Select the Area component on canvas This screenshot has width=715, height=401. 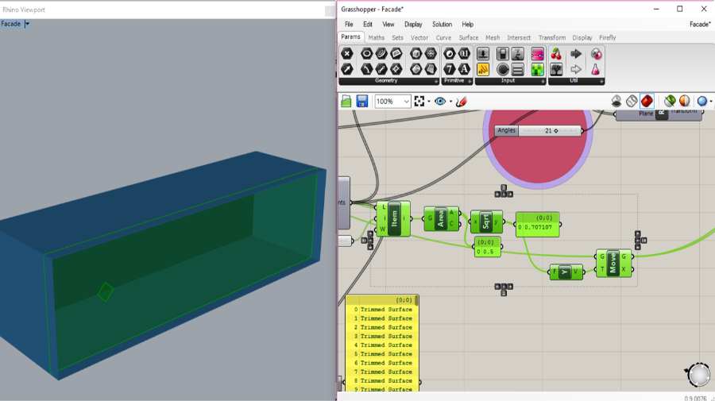tap(440, 218)
